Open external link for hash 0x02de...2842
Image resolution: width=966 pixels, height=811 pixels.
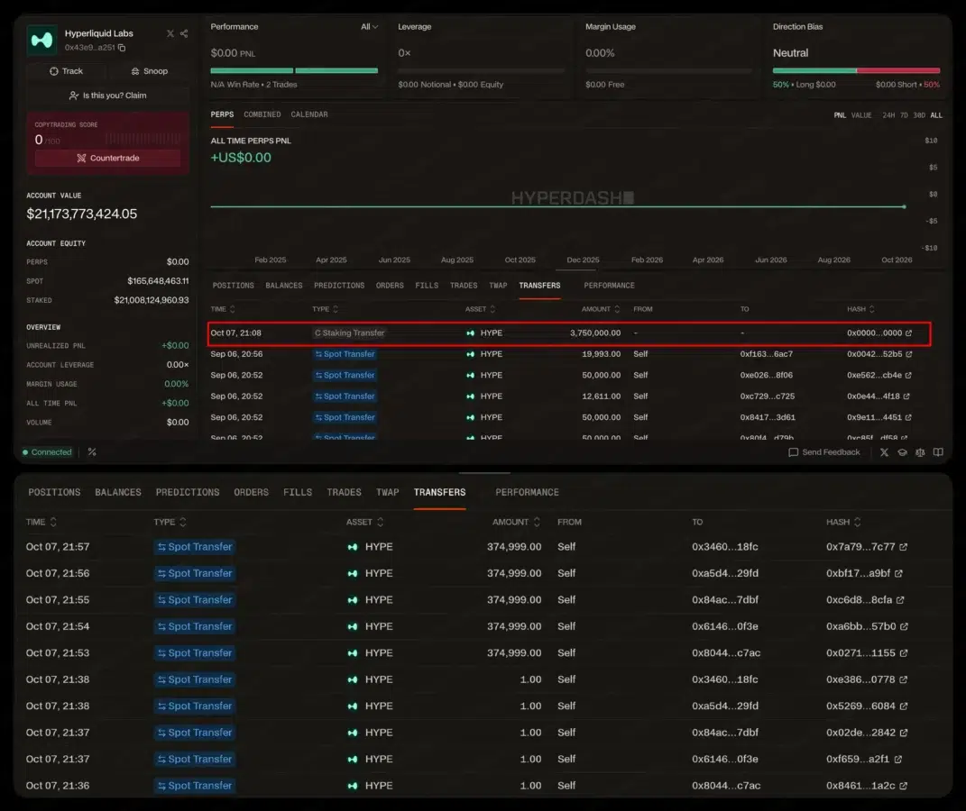(x=903, y=733)
